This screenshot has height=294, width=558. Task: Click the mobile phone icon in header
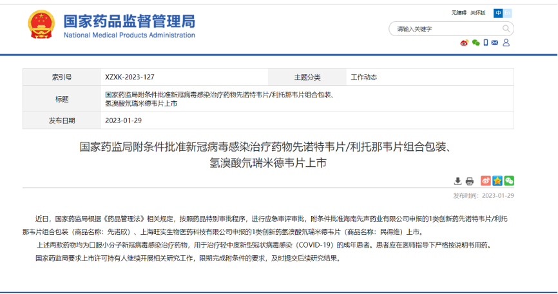pos(486,43)
